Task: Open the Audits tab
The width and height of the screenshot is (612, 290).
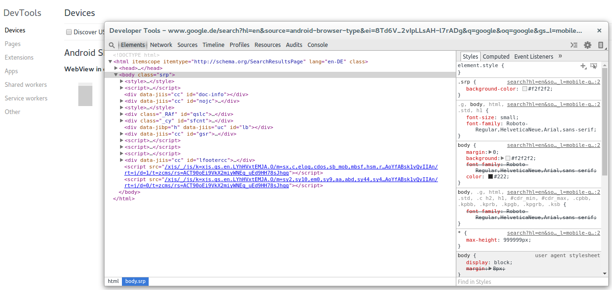Action: point(294,45)
